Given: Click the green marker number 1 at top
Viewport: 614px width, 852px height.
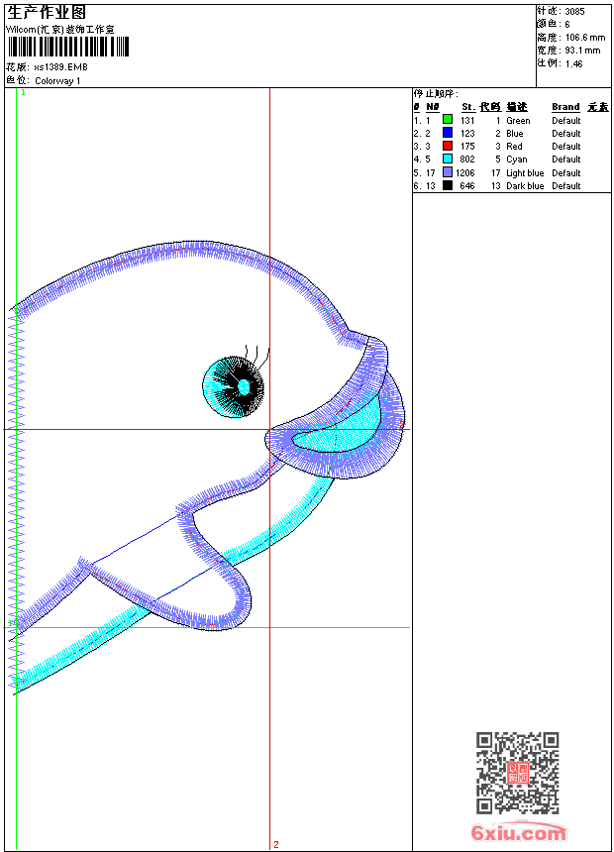Looking at the screenshot, I should tap(23, 92).
